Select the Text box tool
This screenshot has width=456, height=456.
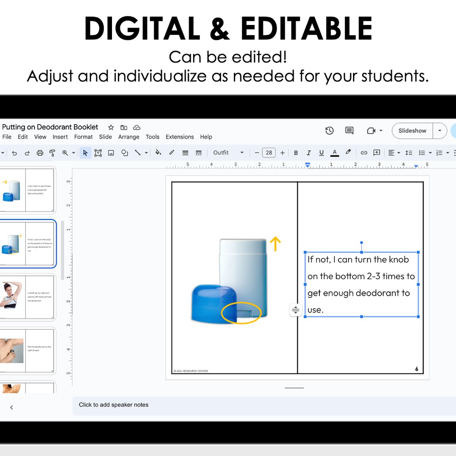click(x=98, y=153)
